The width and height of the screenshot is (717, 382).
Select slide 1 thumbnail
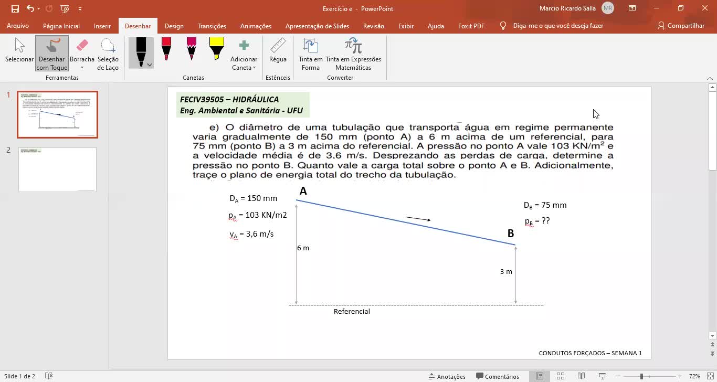coord(57,114)
